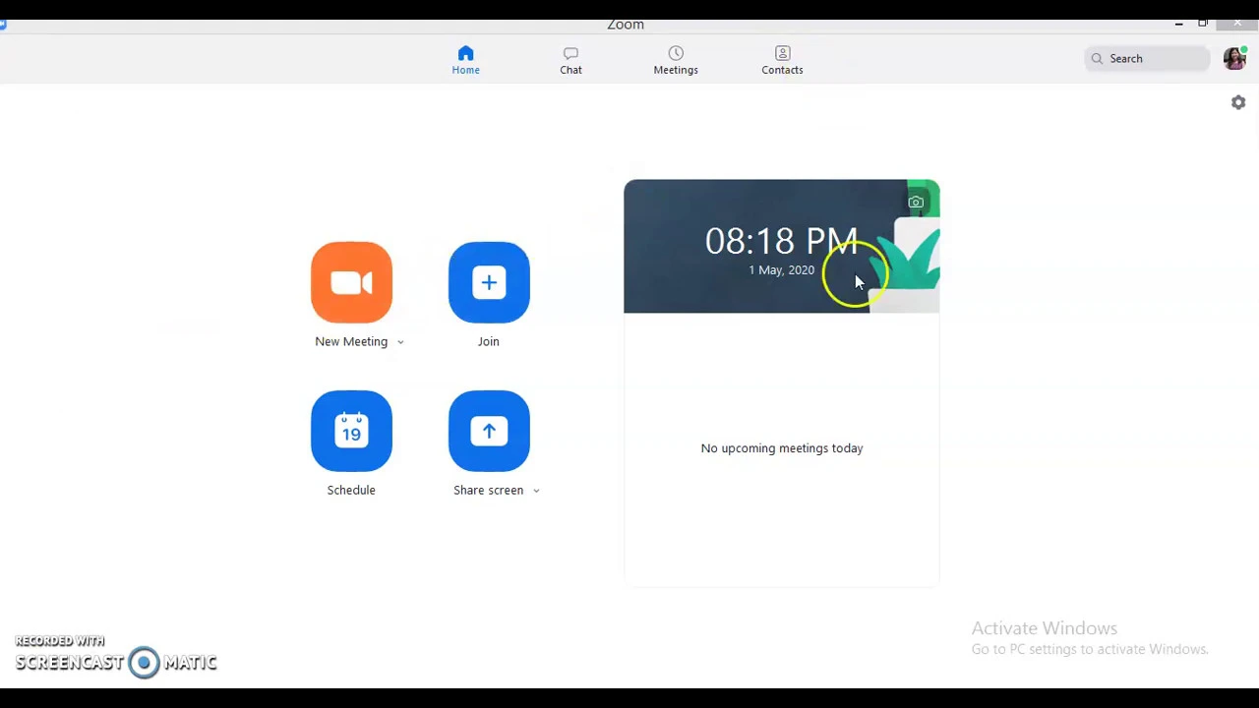Go to the Meetings tab

[x=676, y=60]
